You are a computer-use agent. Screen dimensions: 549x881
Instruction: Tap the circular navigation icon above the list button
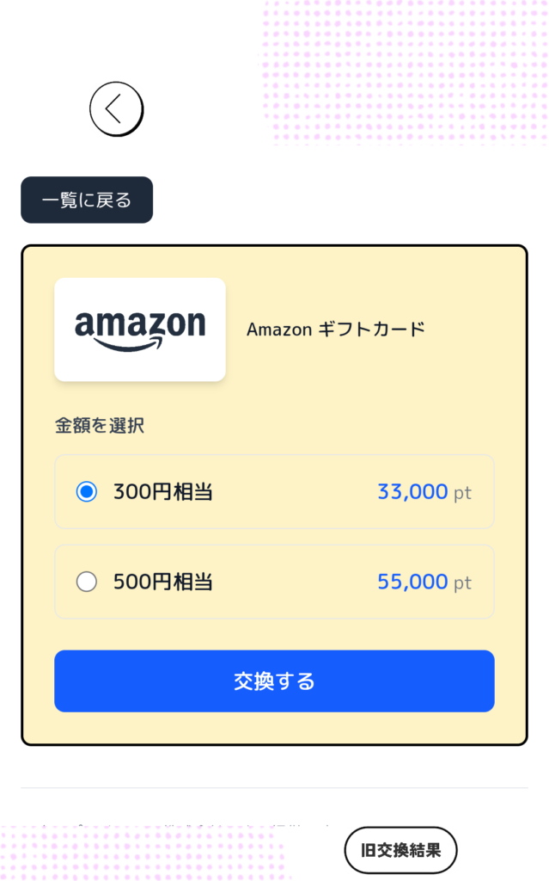[116, 109]
